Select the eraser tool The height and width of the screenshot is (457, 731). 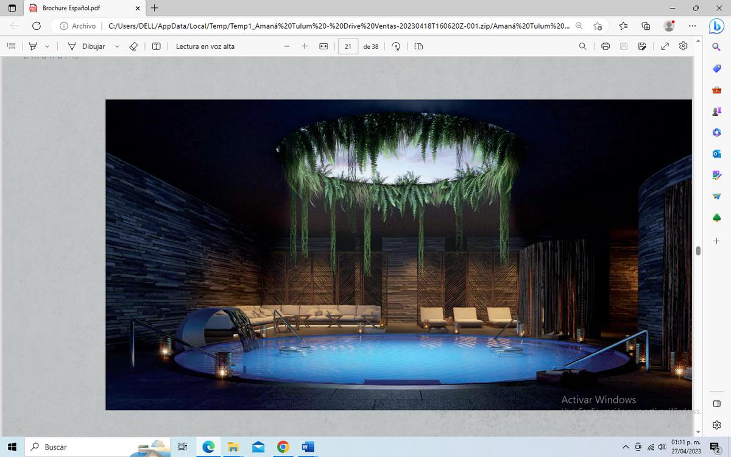[x=134, y=46]
